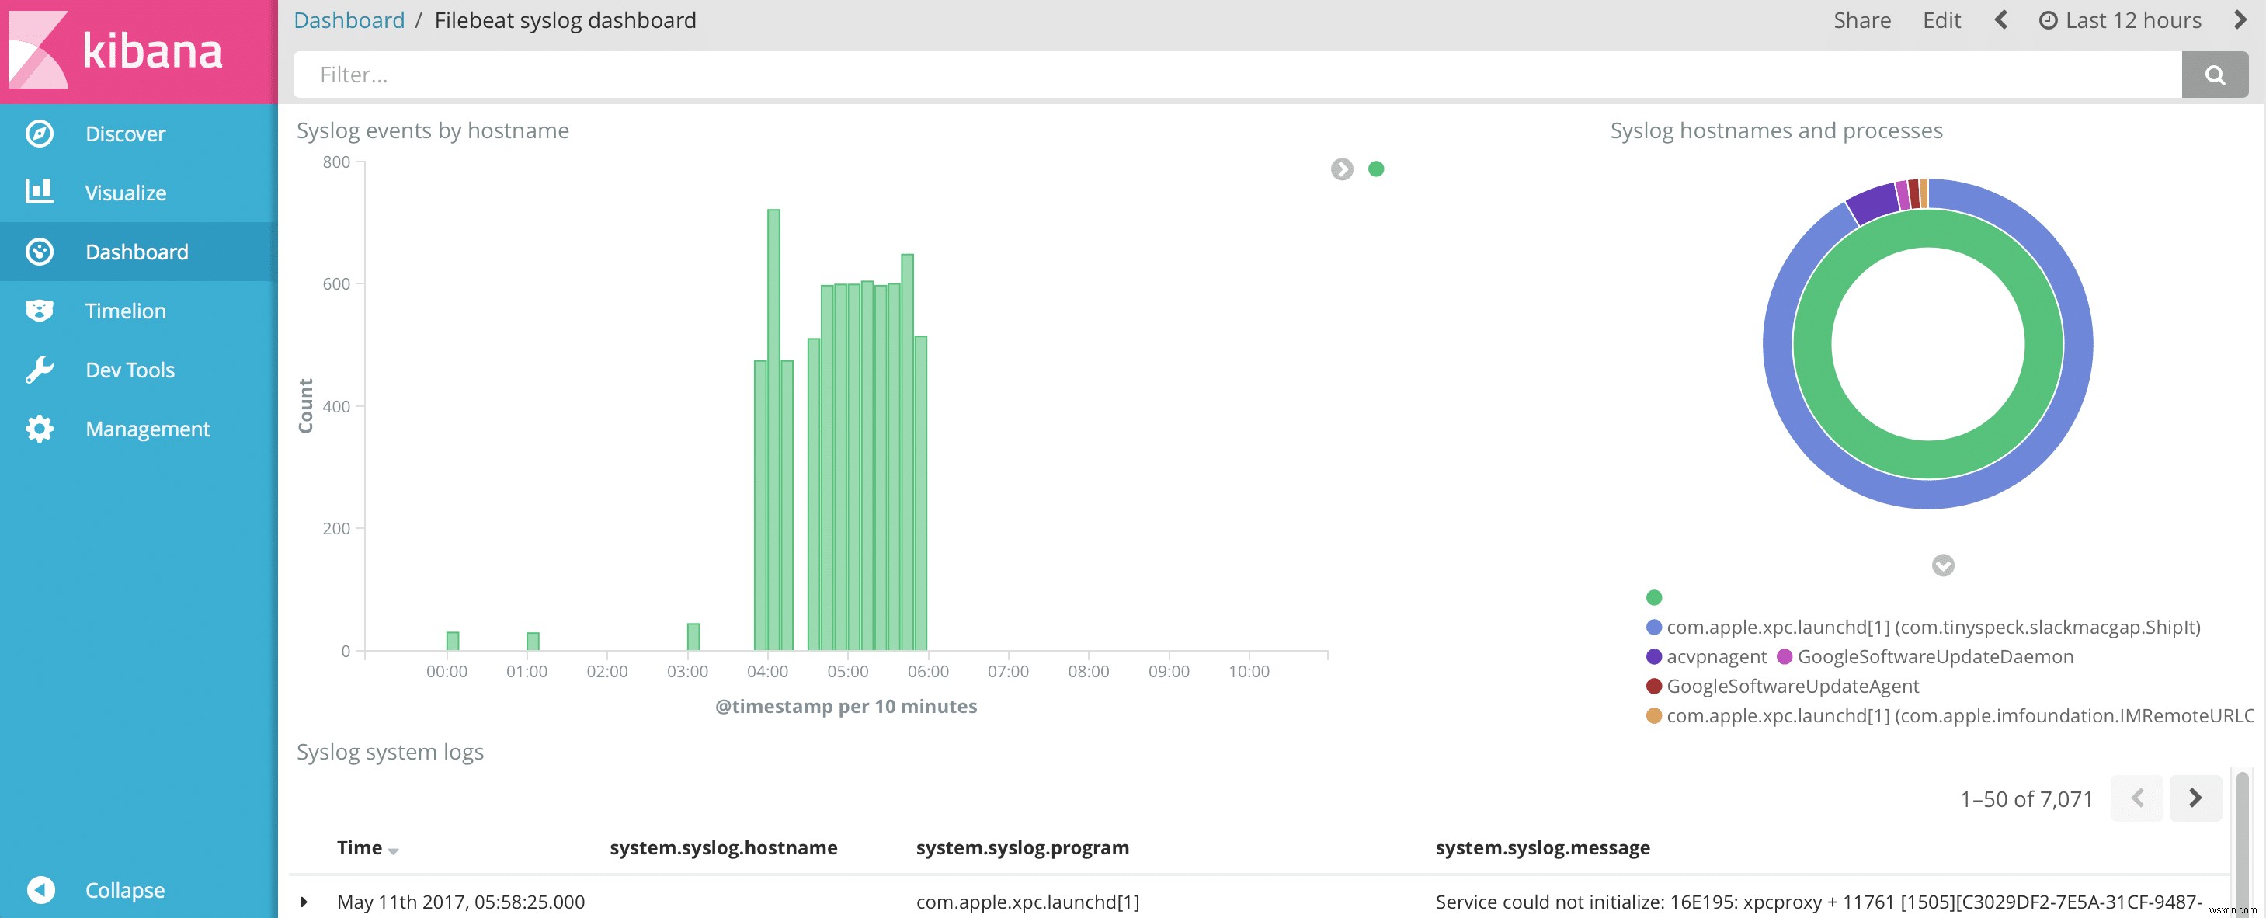Select Dashboard in sidebar menu
Viewport: 2266px width, 918px height.
pyautogui.click(x=137, y=252)
